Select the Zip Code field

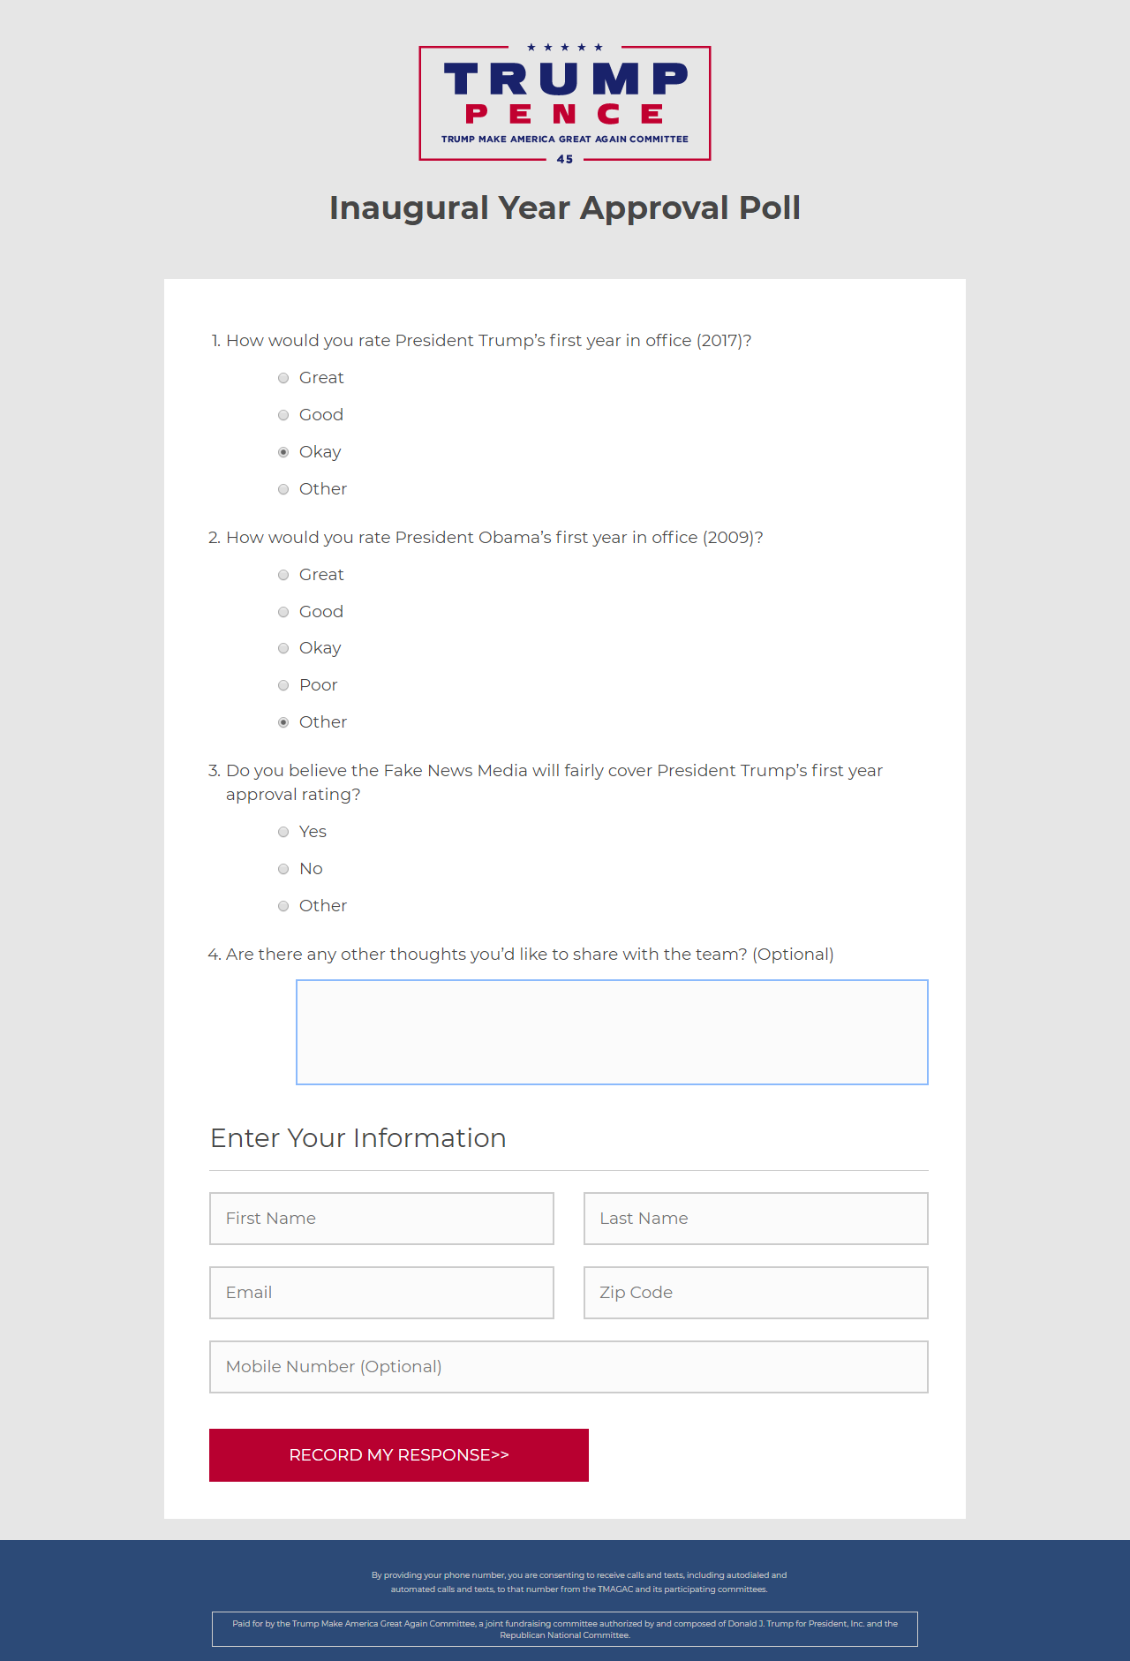pyautogui.click(x=756, y=1293)
